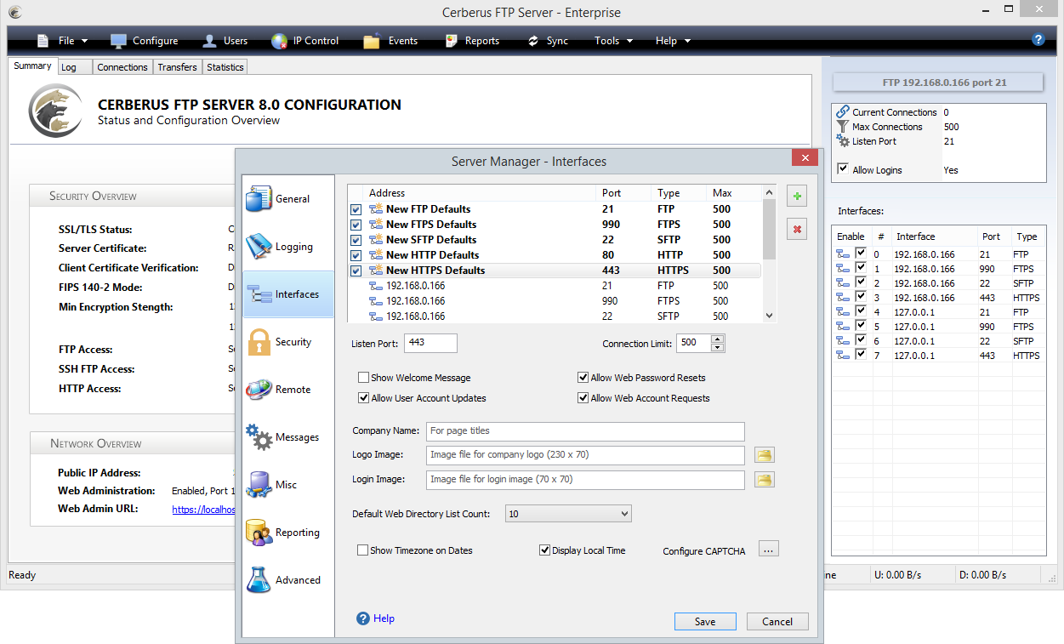Open Events from the toolbar
This screenshot has height=644, width=1064.
(390, 41)
